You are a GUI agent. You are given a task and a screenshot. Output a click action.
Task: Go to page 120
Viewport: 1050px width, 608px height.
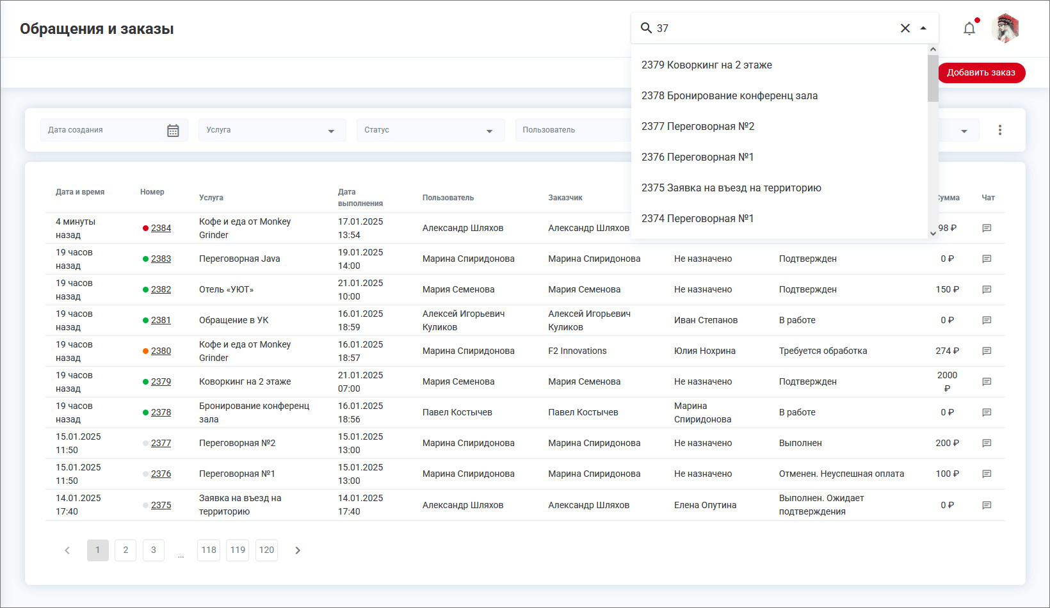pyautogui.click(x=266, y=550)
